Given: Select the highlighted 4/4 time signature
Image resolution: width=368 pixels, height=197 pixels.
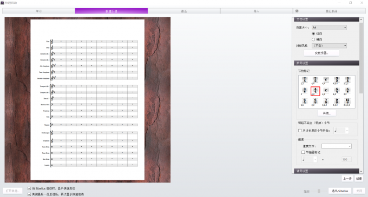Looking at the screenshot, I should point(315,91).
